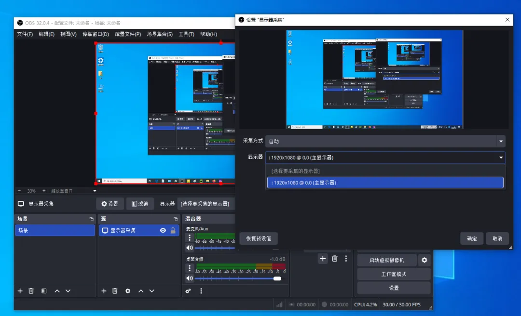This screenshot has width=521, height=316.
Task: Click preview thumbnail in settings dialog
Action: (374, 79)
